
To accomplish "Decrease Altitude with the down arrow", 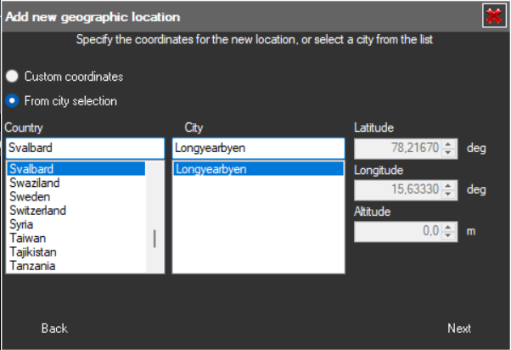I will (448, 236).
